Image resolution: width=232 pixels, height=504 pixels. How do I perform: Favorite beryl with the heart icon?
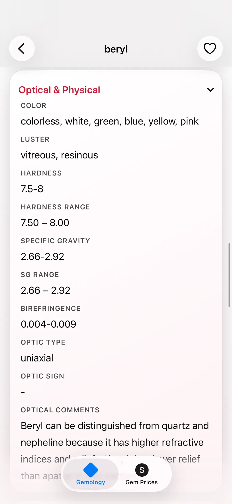point(210,48)
